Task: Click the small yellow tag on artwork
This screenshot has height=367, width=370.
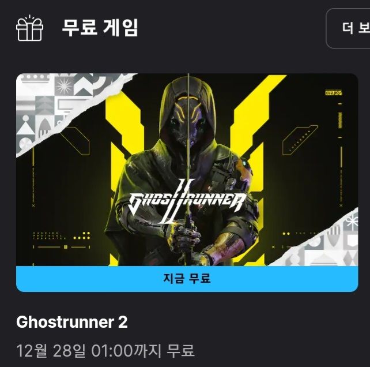Action: point(334,93)
